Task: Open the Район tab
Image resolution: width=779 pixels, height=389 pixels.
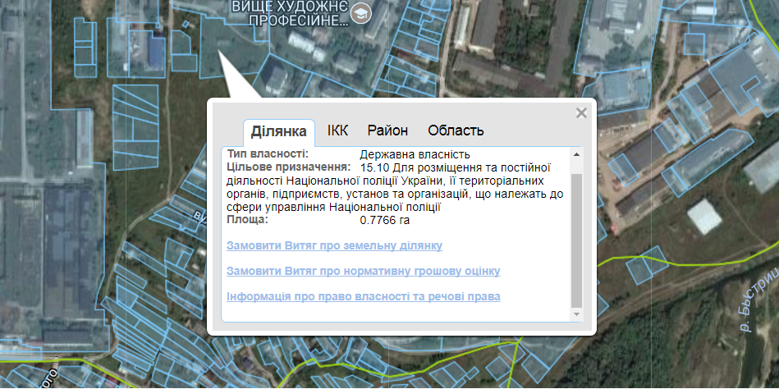Action: [x=387, y=130]
